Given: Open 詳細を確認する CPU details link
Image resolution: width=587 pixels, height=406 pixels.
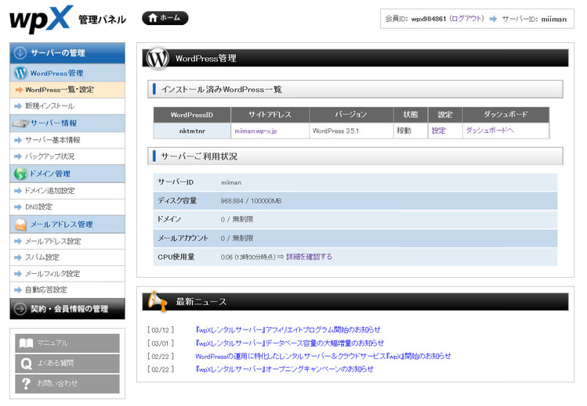Looking at the screenshot, I should pyautogui.click(x=310, y=257).
